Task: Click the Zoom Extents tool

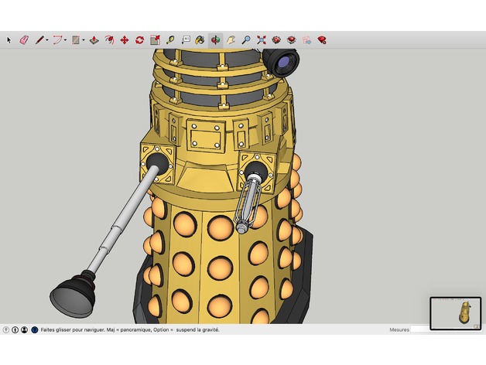Action: (x=262, y=39)
